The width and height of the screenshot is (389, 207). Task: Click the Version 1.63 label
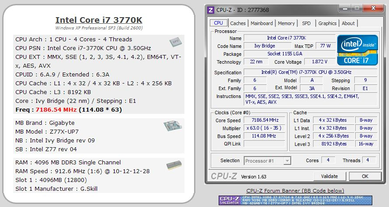coord(253,177)
